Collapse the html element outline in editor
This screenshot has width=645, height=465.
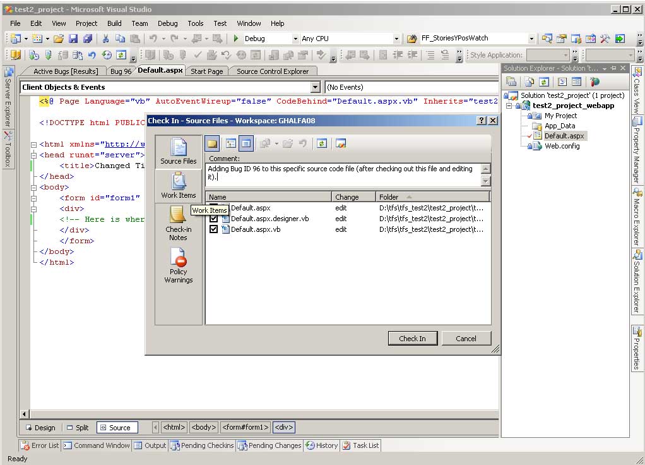click(x=33, y=145)
